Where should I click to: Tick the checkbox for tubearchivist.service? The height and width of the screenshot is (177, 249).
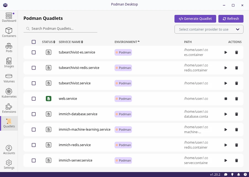[34, 83]
